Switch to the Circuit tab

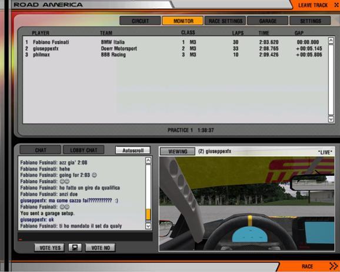click(140, 21)
